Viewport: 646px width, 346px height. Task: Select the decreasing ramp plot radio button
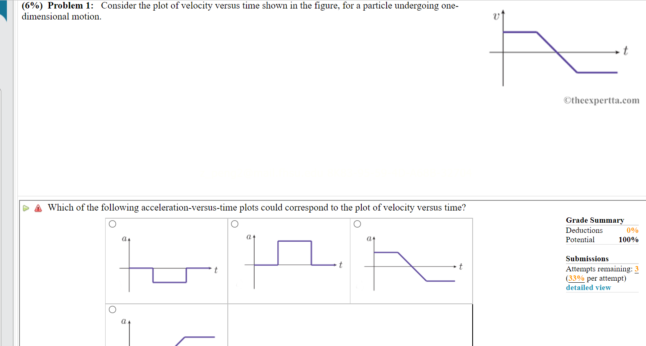[x=357, y=223]
